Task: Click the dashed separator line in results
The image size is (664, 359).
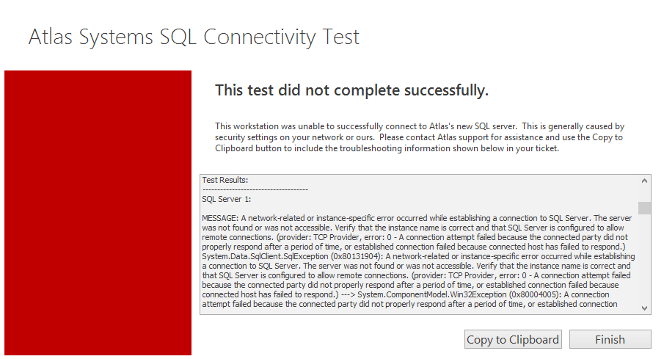Action: point(255,189)
